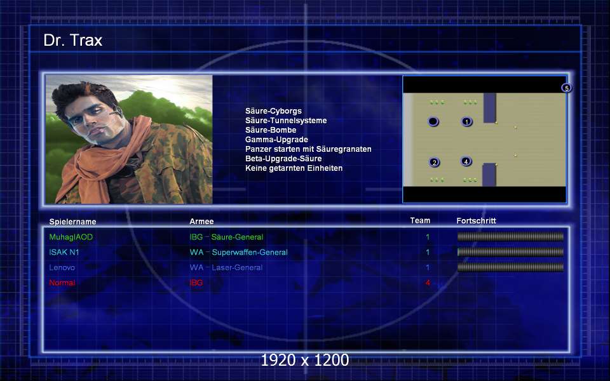Click the 'Spielername' column header
The height and width of the screenshot is (381, 610).
72,222
